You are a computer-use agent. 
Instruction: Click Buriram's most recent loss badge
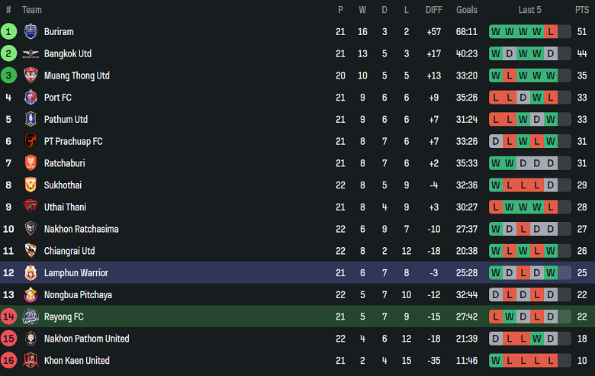(x=551, y=32)
